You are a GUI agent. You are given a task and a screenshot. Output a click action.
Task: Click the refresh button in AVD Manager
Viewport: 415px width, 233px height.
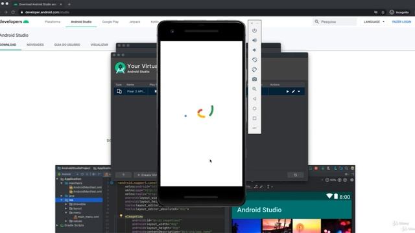[x=296, y=175]
